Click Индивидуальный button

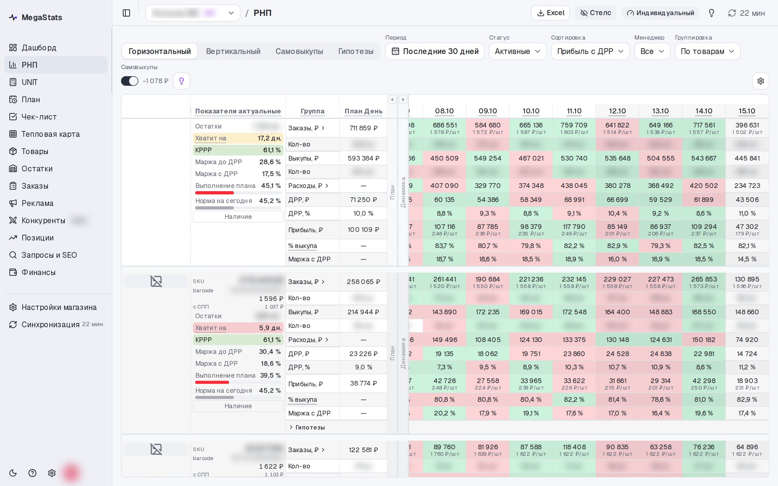[660, 13]
